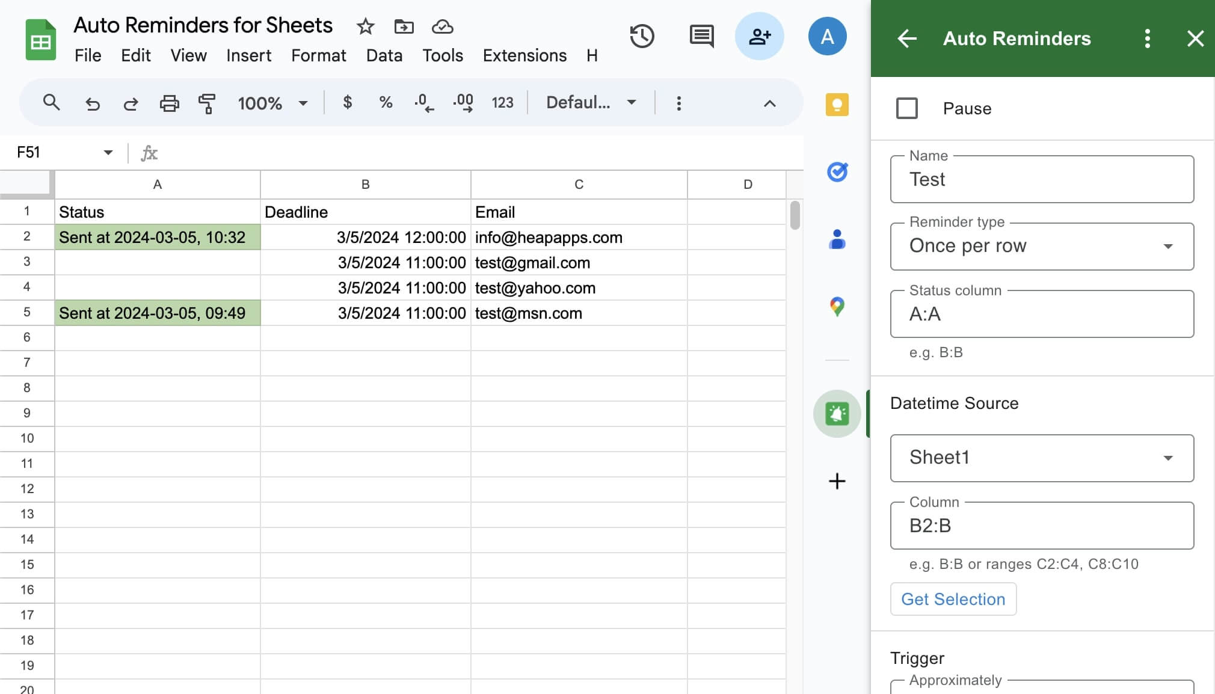Viewport: 1215px width, 694px height.
Task: Open Auto Reminders three-dot options menu
Action: click(1147, 38)
